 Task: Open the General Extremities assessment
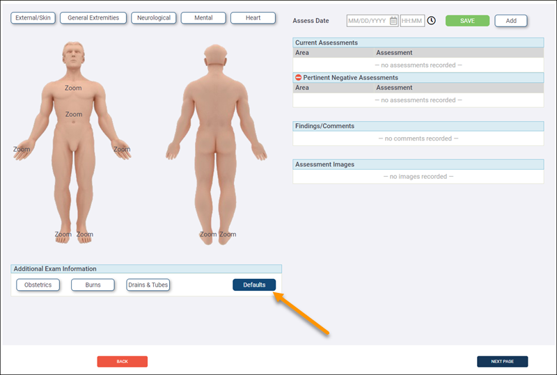coord(93,18)
